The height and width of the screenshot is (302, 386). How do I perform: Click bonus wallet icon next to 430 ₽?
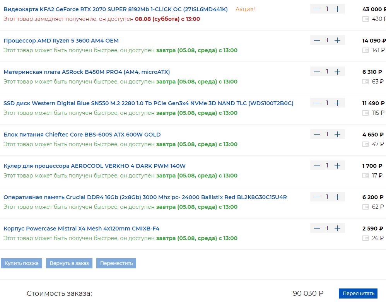pos(366,19)
